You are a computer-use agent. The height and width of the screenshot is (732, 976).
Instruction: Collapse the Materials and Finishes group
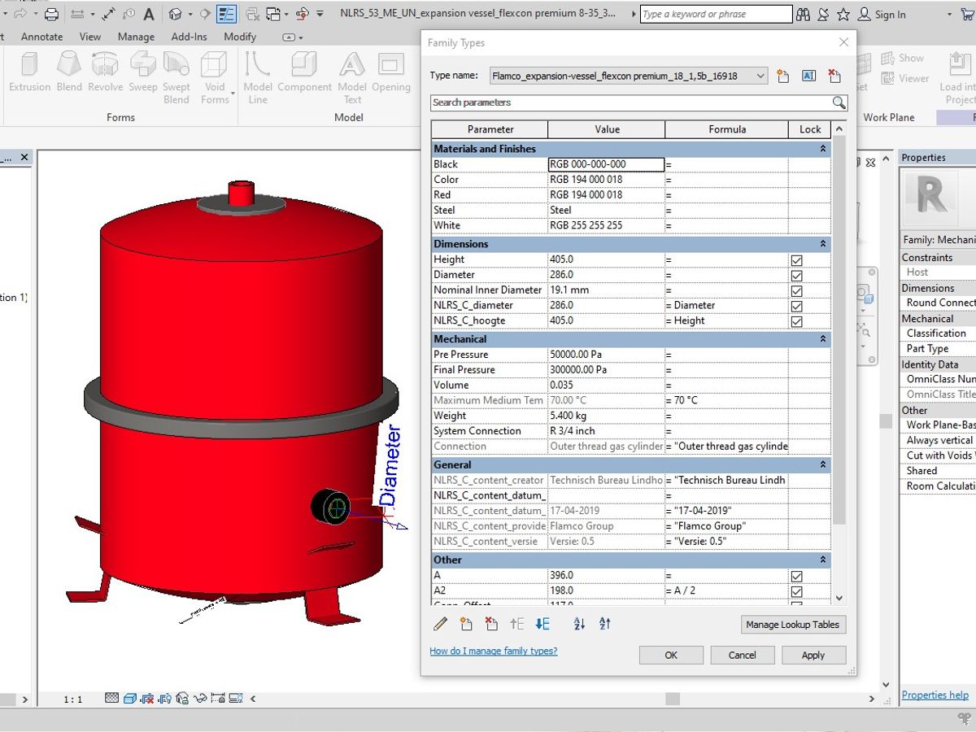click(822, 149)
